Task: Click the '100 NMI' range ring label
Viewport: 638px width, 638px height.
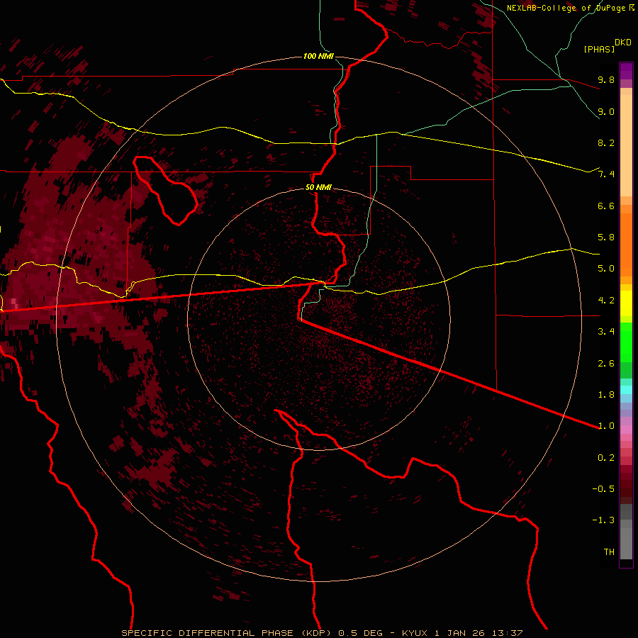Action: 318,56
